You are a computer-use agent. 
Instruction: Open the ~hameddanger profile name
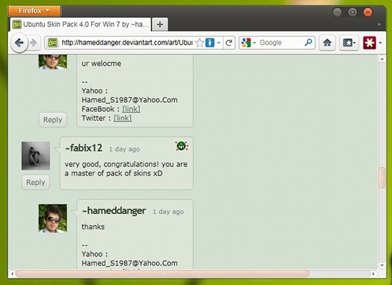114,211
